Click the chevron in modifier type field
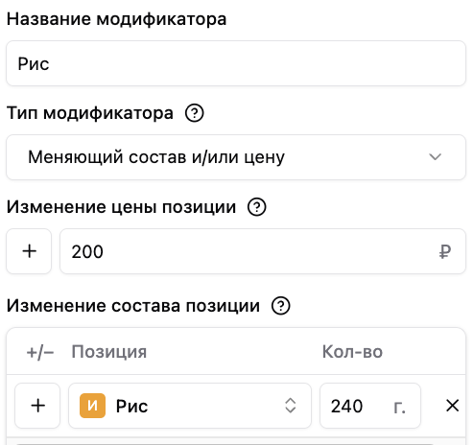Screen dimensions: 474x445 435,157
